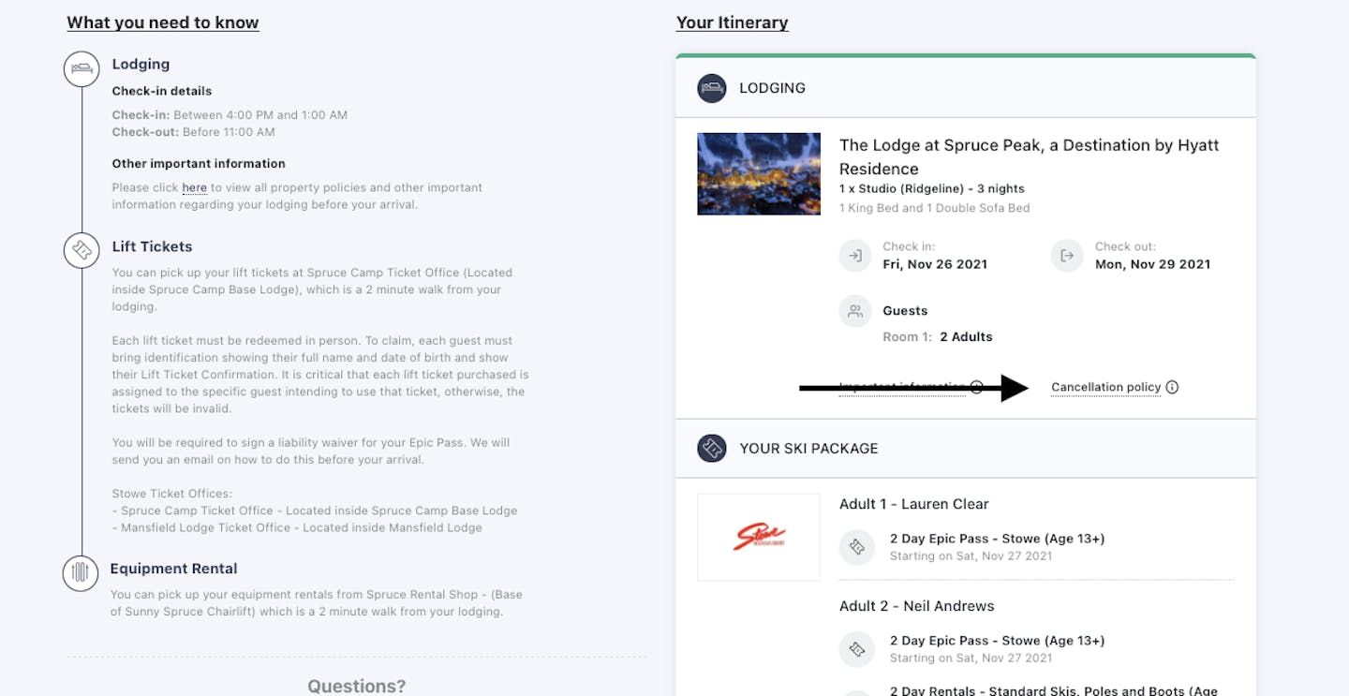Click the "What you need to know" heading

click(x=163, y=22)
